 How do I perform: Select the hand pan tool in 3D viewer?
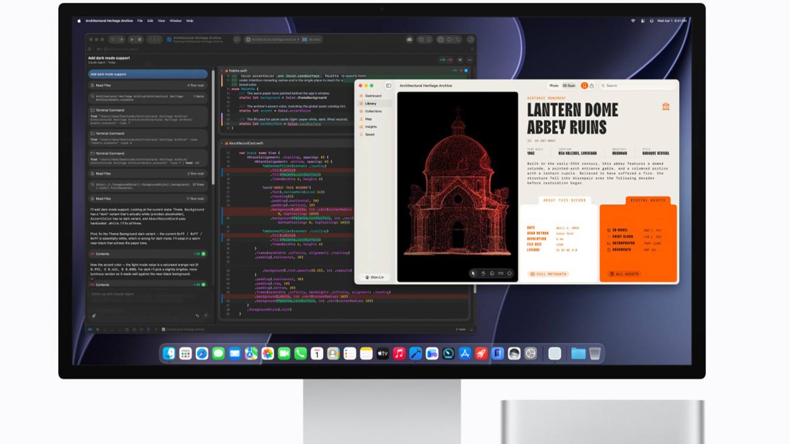click(483, 273)
